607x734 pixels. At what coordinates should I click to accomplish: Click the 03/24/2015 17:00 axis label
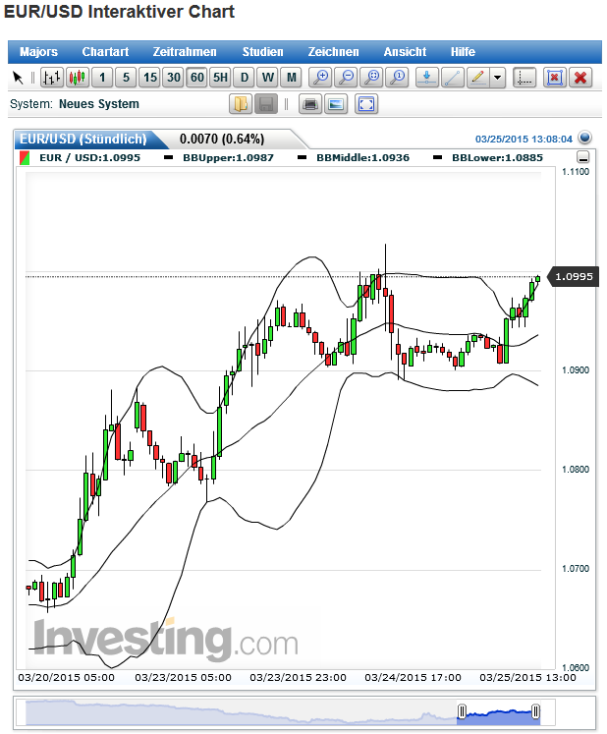(x=413, y=677)
